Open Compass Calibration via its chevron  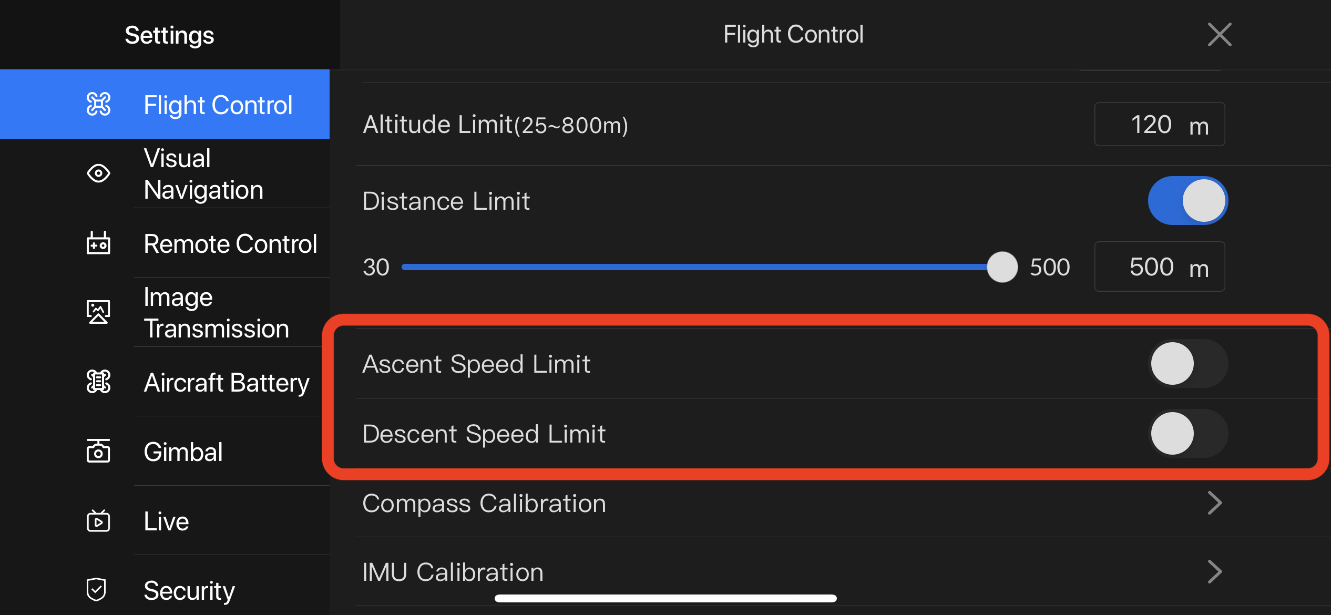(x=1214, y=503)
